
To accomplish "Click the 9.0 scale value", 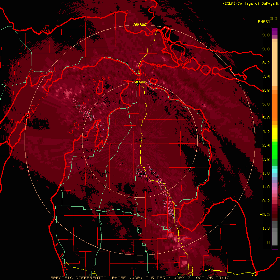I will point(266,49).
